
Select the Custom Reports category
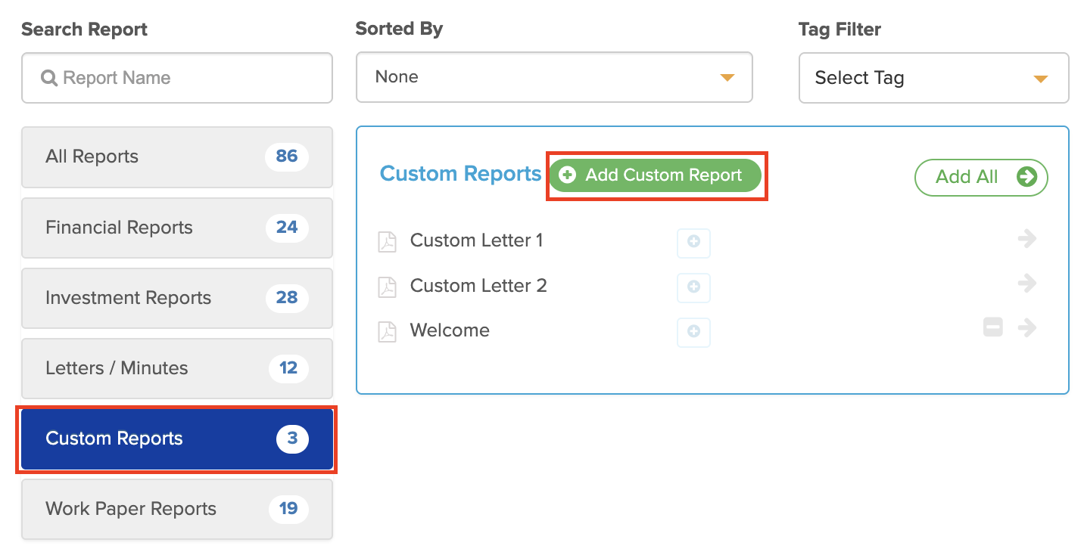(x=177, y=439)
